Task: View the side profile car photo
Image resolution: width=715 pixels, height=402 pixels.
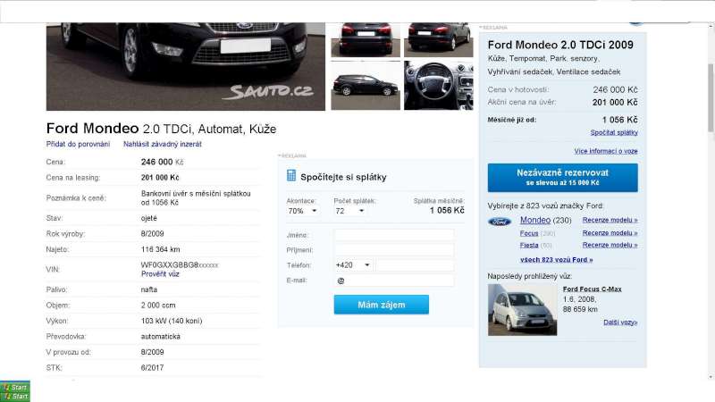Action: click(x=366, y=85)
